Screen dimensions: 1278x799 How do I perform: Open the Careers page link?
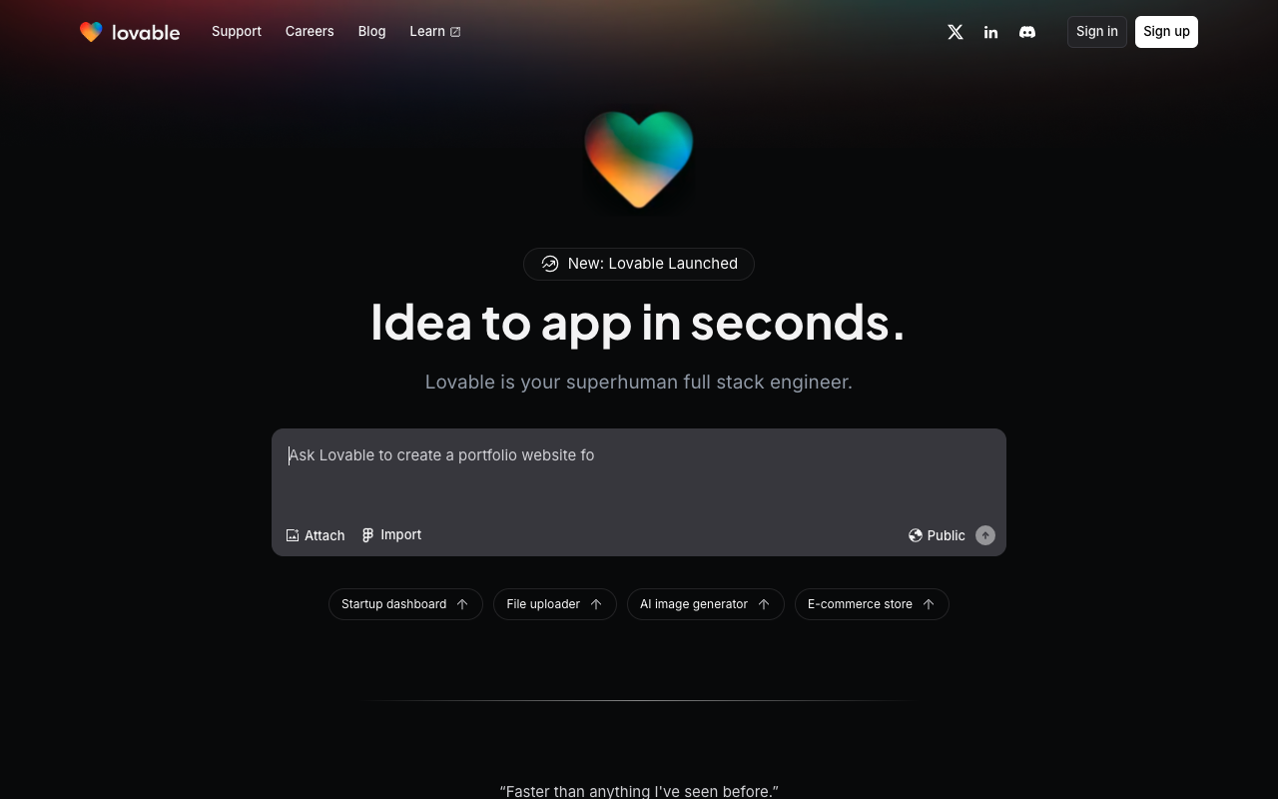point(310,31)
